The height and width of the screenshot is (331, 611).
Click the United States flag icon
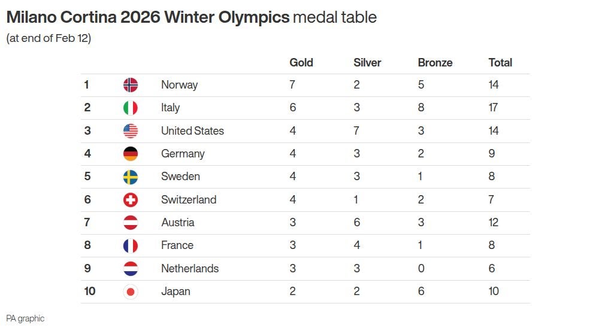(131, 130)
